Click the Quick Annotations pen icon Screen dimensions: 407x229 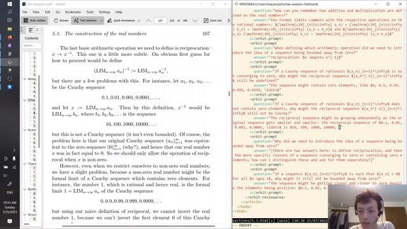(110, 20)
